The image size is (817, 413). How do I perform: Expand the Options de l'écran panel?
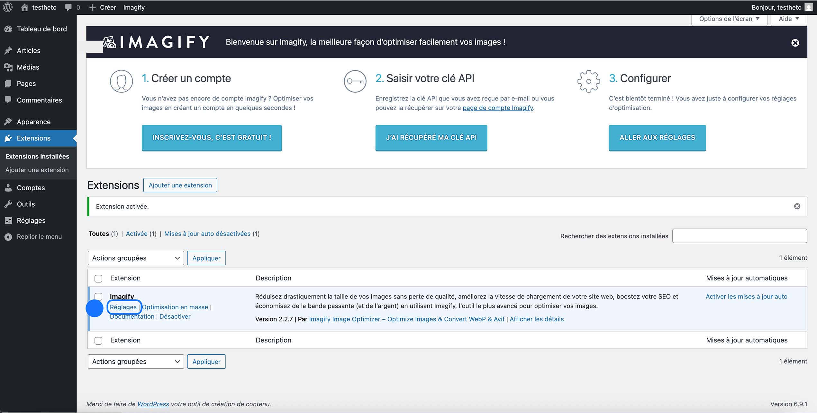pos(729,19)
